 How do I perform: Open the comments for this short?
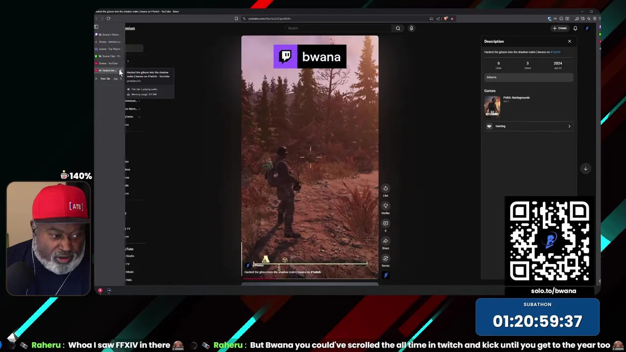tap(385, 223)
